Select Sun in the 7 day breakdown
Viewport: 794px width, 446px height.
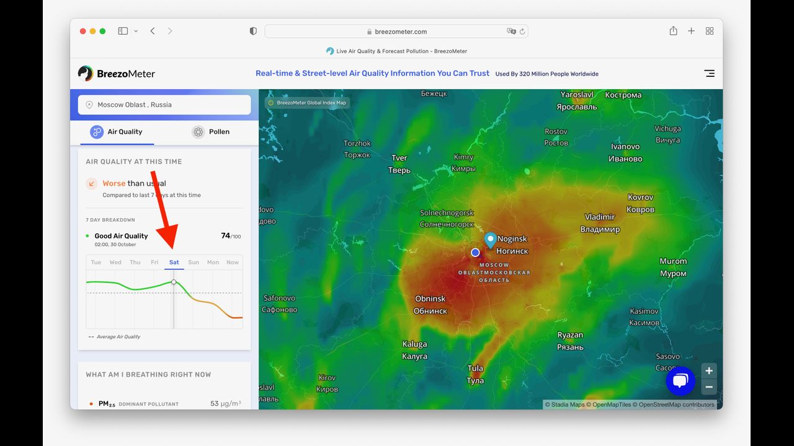pyautogui.click(x=194, y=263)
